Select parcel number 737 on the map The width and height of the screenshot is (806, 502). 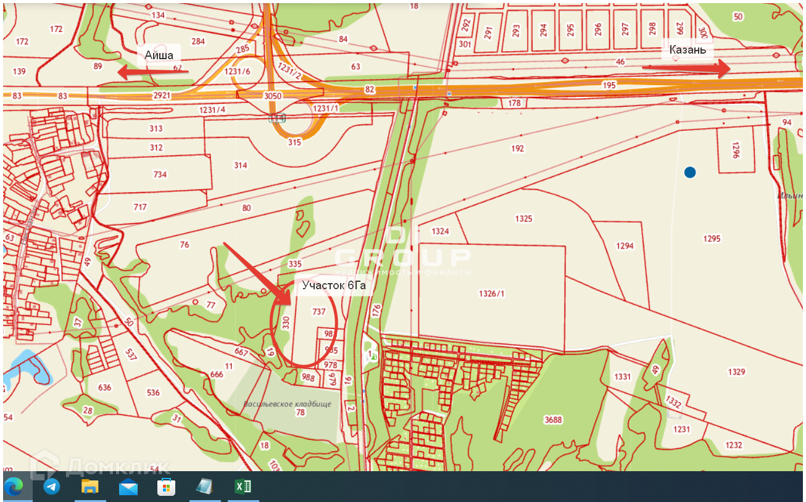319,312
